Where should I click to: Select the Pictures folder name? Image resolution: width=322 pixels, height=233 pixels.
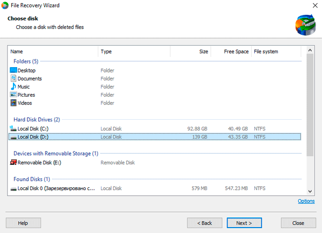[26, 94]
